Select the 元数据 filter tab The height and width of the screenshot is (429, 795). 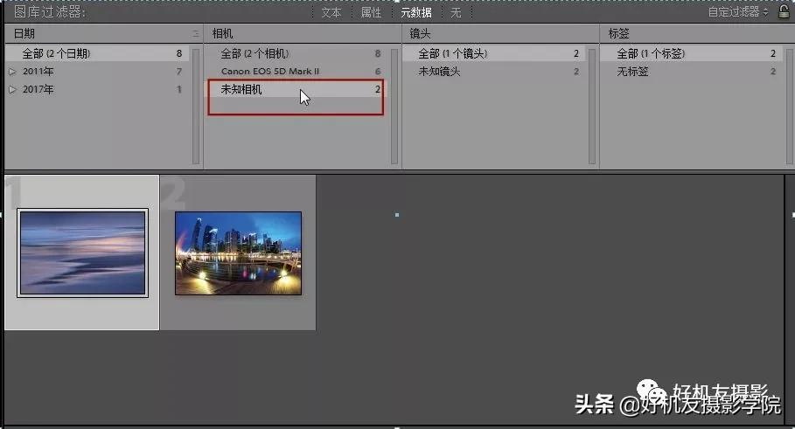tap(416, 12)
